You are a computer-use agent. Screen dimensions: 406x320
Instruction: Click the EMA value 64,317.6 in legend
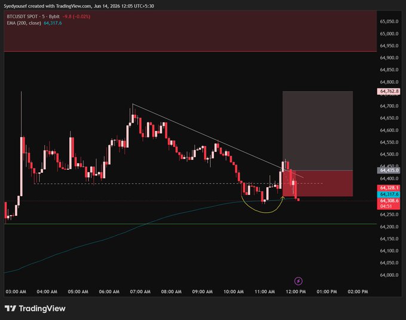(x=53, y=23)
